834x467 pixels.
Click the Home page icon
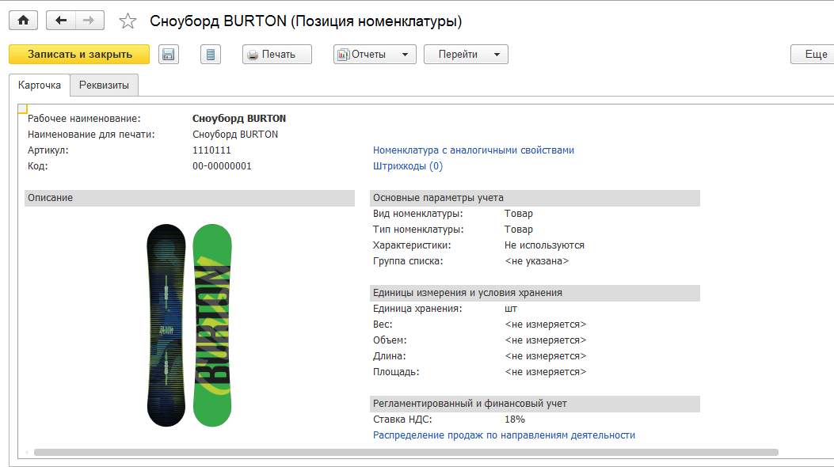pyautogui.click(x=23, y=21)
